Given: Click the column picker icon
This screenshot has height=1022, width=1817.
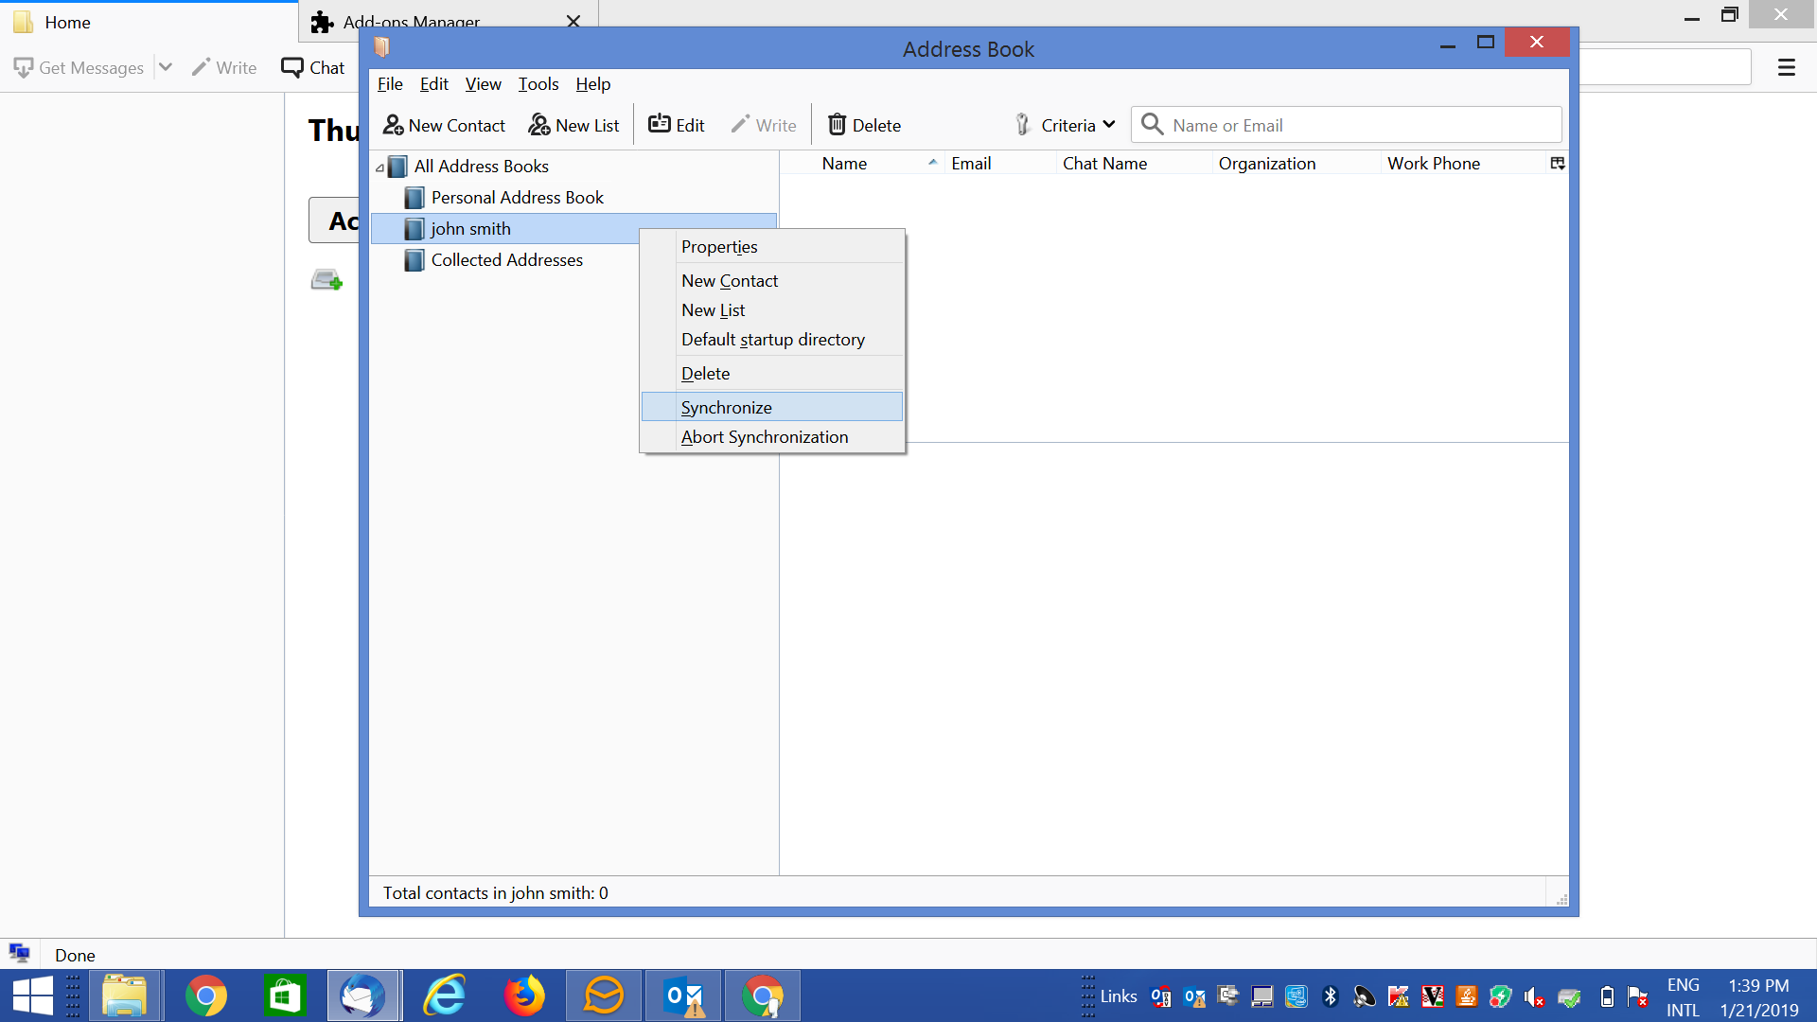Looking at the screenshot, I should (x=1557, y=164).
